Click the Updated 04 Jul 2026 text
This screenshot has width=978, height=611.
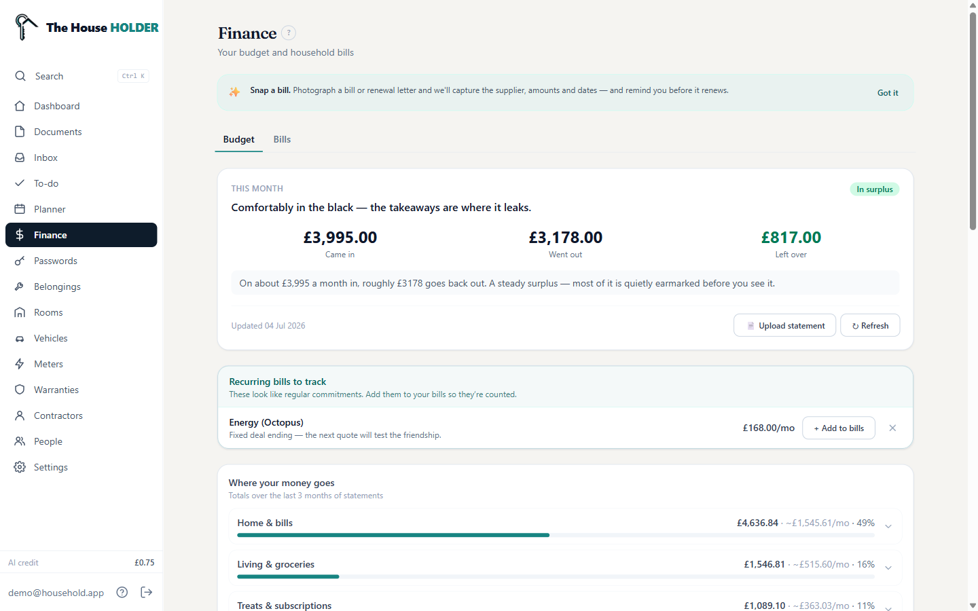coord(268,326)
